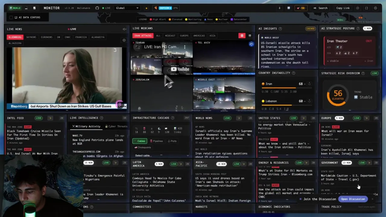Image resolution: width=386 pixels, height=217 pixels.
Task: Dismiss Join the Discussion banner
Action: (x=372, y=199)
